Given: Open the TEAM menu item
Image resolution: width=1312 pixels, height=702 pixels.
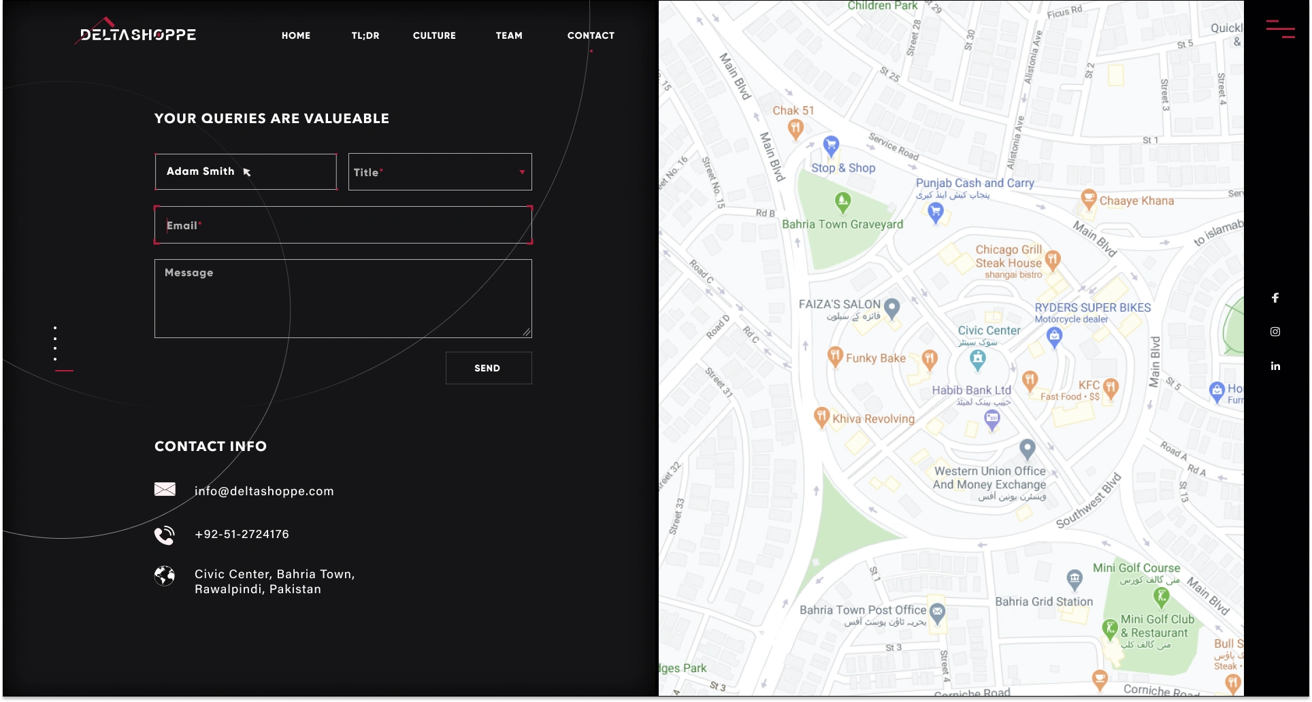Looking at the screenshot, I should [509, 35].
